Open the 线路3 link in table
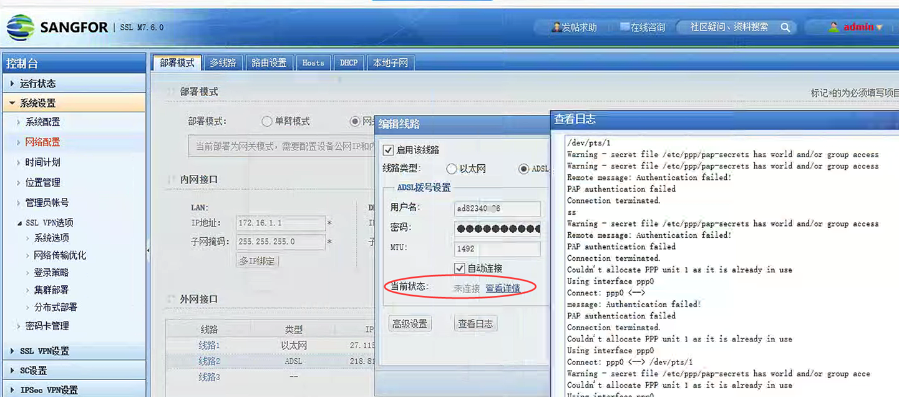This screenshot has width=899, height=397. 210,377
